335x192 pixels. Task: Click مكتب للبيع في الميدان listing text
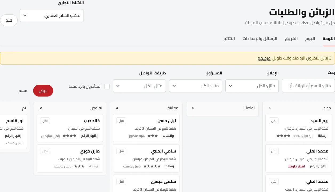pyautogui.click(x=84, y=129)
